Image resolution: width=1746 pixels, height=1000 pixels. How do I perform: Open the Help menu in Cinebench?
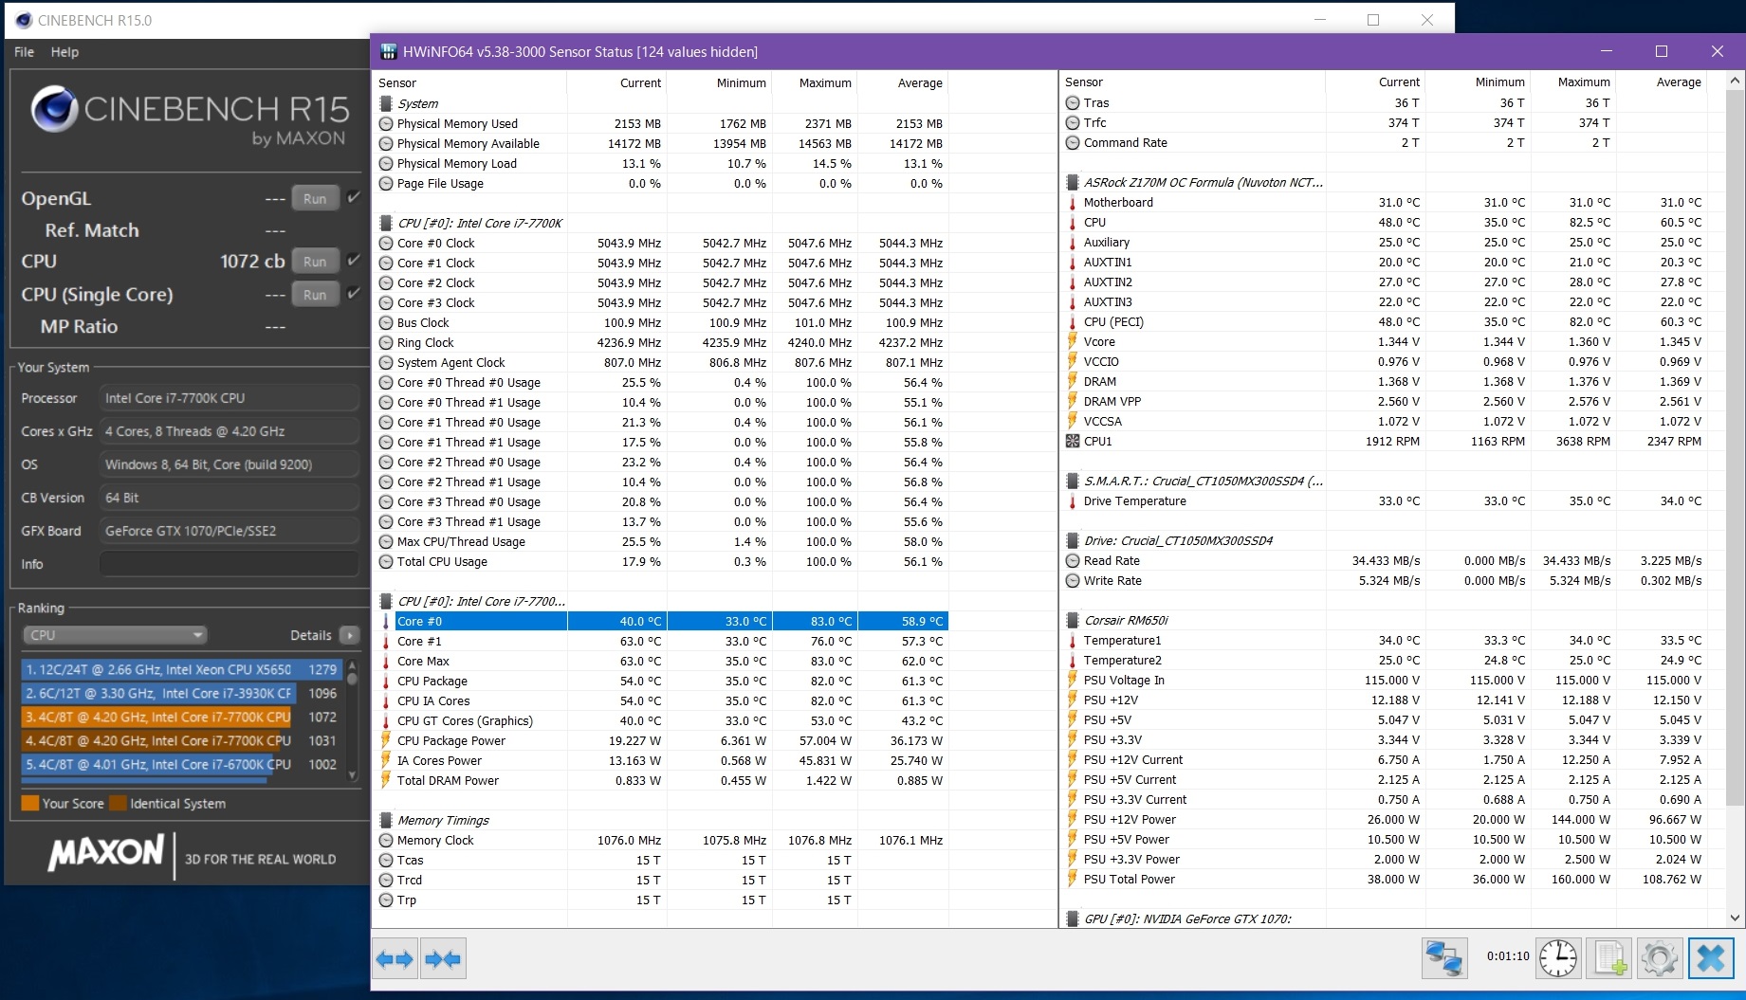(x=64, y=51)
